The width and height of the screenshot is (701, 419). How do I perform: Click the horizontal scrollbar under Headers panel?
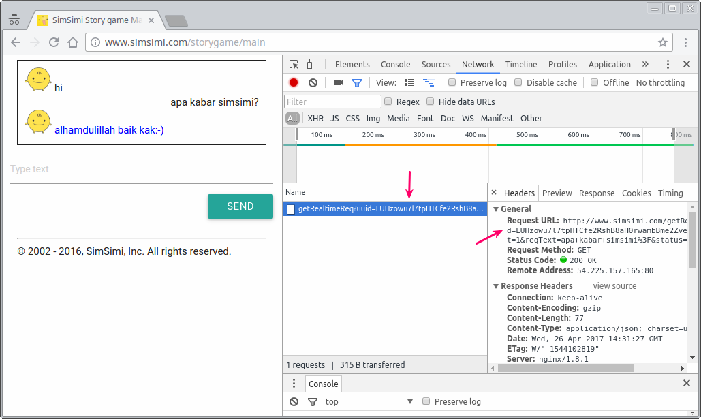tap(566, 368)
